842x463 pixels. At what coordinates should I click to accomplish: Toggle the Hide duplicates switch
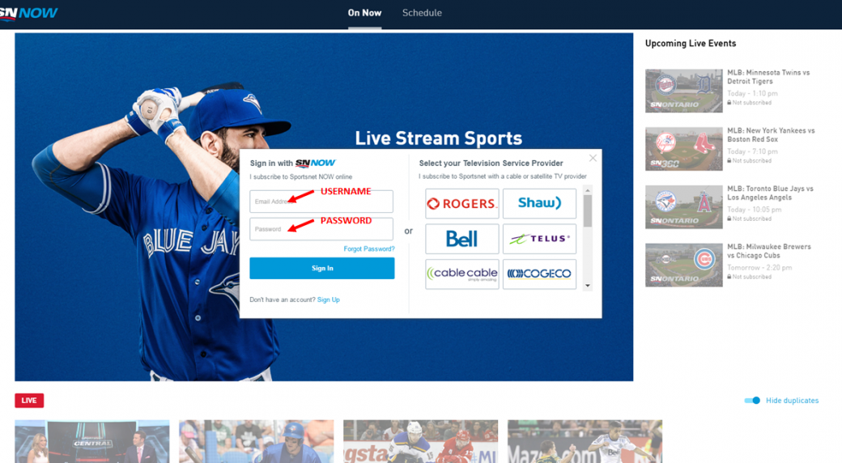point(752,401)
